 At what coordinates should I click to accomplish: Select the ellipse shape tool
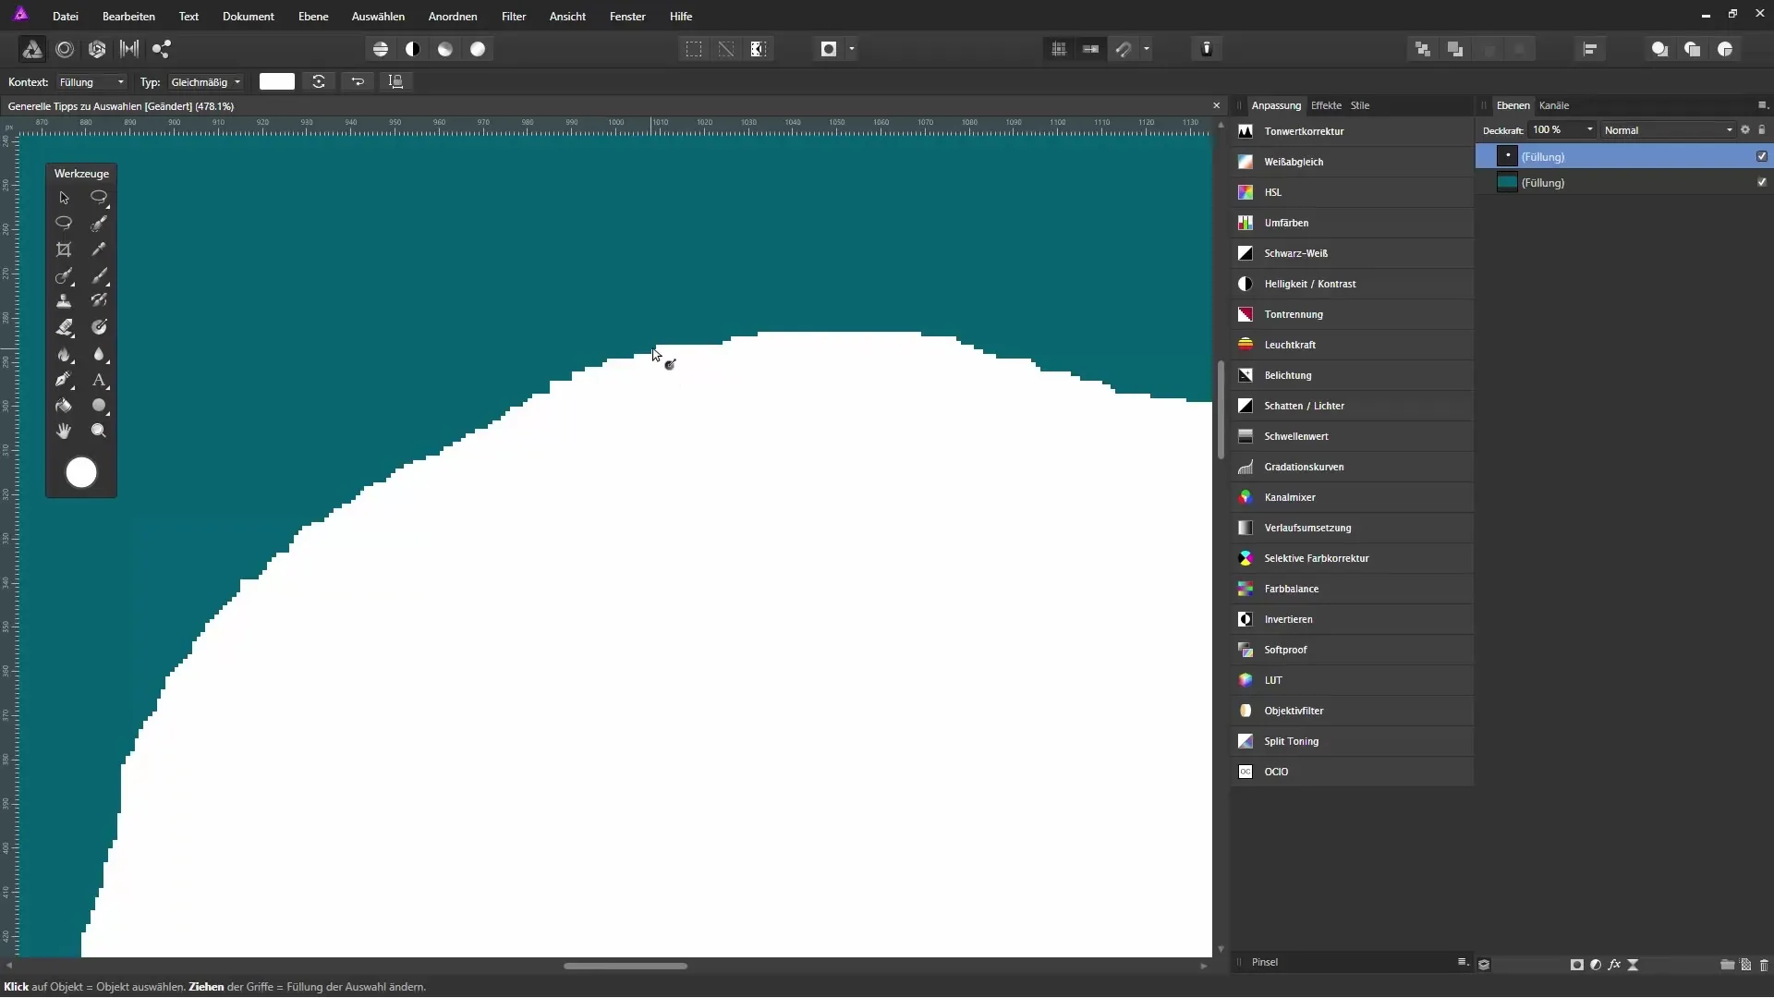[x=99, y=406]
